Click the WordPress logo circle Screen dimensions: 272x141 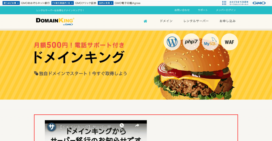tap(172, 42)
